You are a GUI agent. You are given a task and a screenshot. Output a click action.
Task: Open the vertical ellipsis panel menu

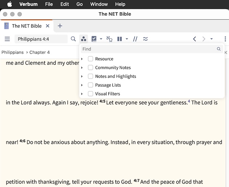pyautogui.click(x=225, y=39)
